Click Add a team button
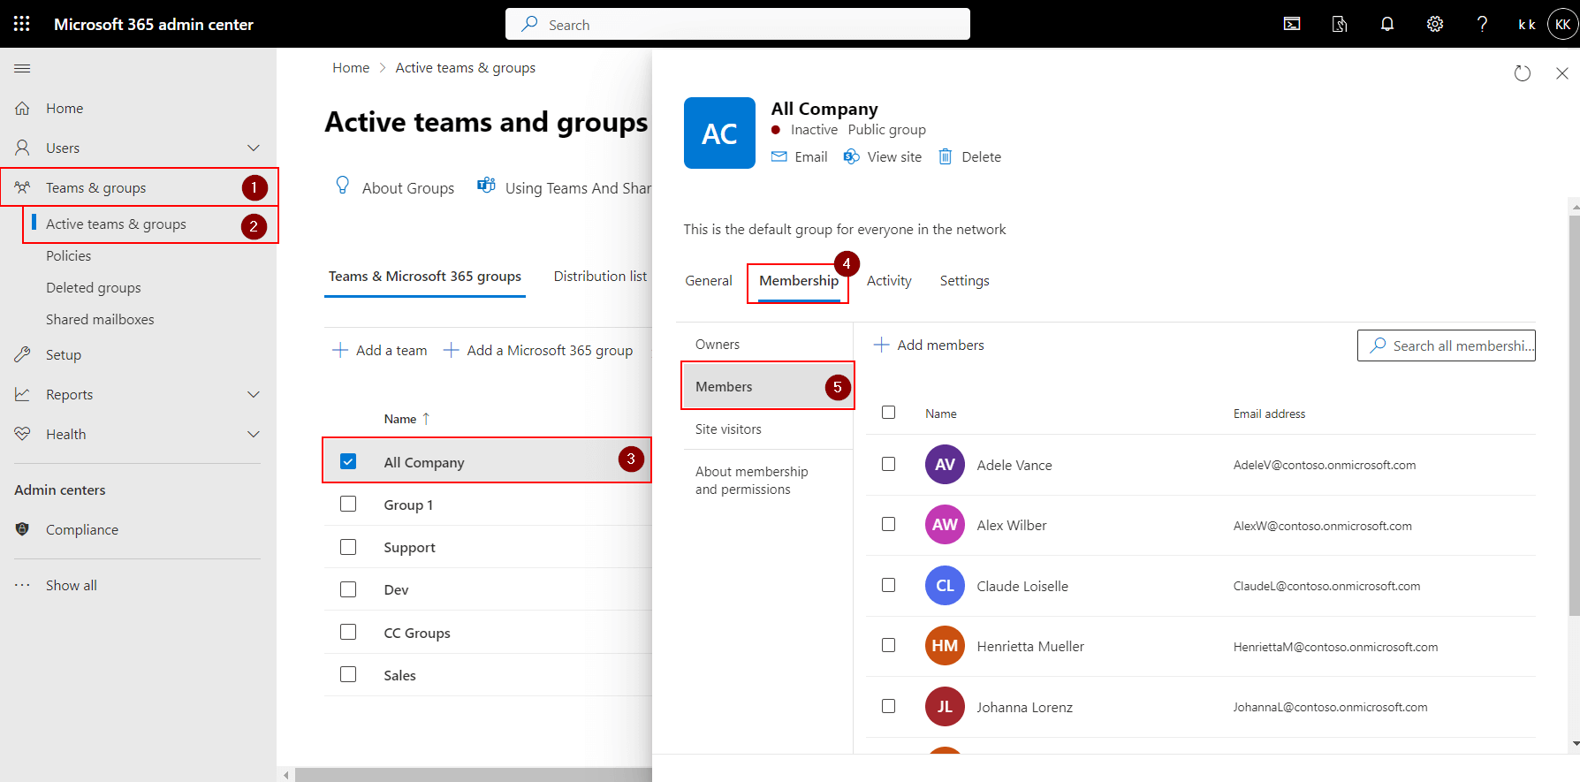This screenshot has height=782, width=1580. (x=380, y=351)
